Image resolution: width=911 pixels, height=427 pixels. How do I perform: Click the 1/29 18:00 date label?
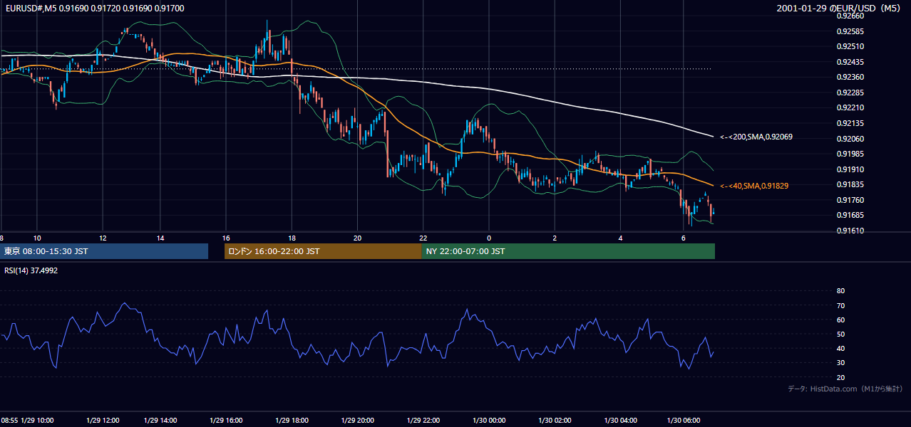(292, 420)
